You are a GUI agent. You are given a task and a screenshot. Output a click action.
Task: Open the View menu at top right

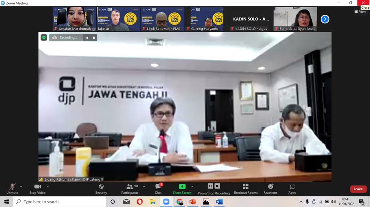coord(360,12)
